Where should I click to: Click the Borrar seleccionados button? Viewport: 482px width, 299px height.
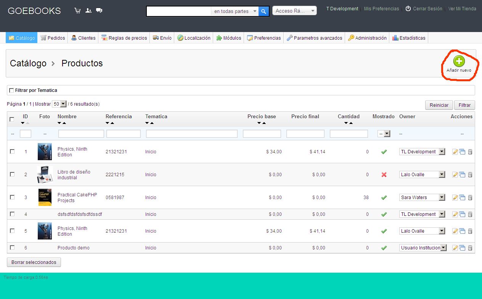pyautogui.click(x=34, y=262)
